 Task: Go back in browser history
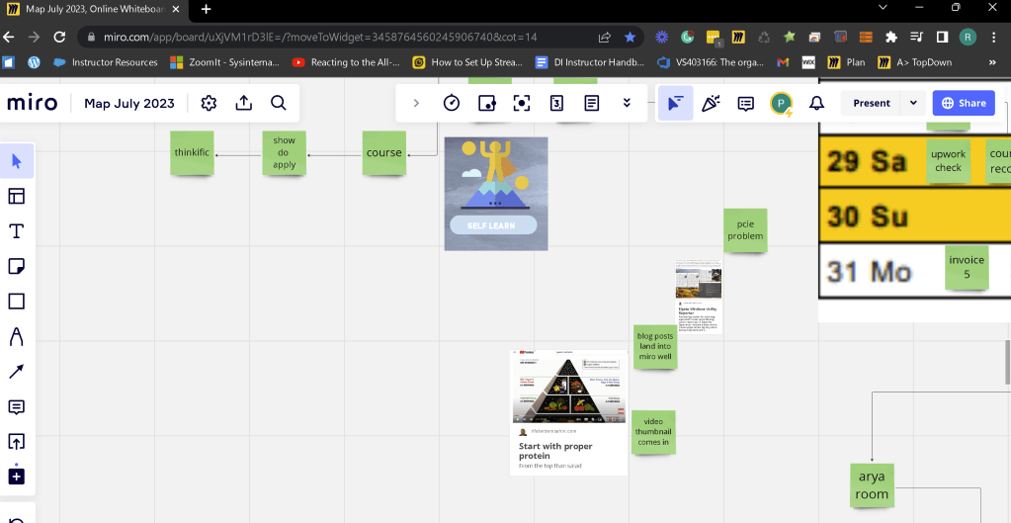tap(9, 37)
